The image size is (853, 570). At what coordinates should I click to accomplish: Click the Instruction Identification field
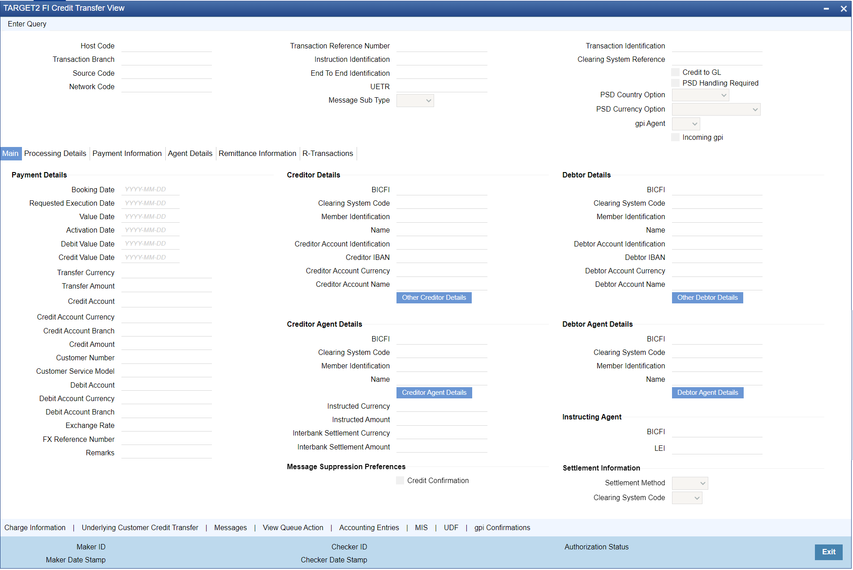pos(442,60)
